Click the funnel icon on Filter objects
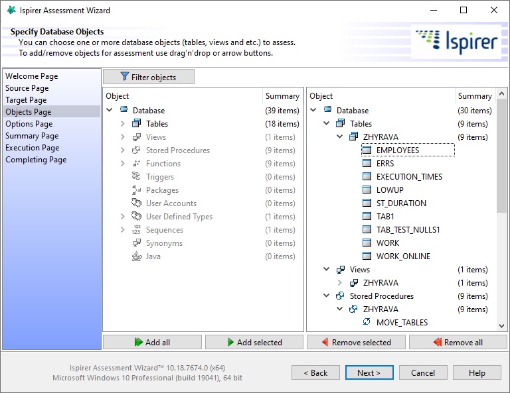Viewport: 510px width, 393px height. click(x=125, y=77)
